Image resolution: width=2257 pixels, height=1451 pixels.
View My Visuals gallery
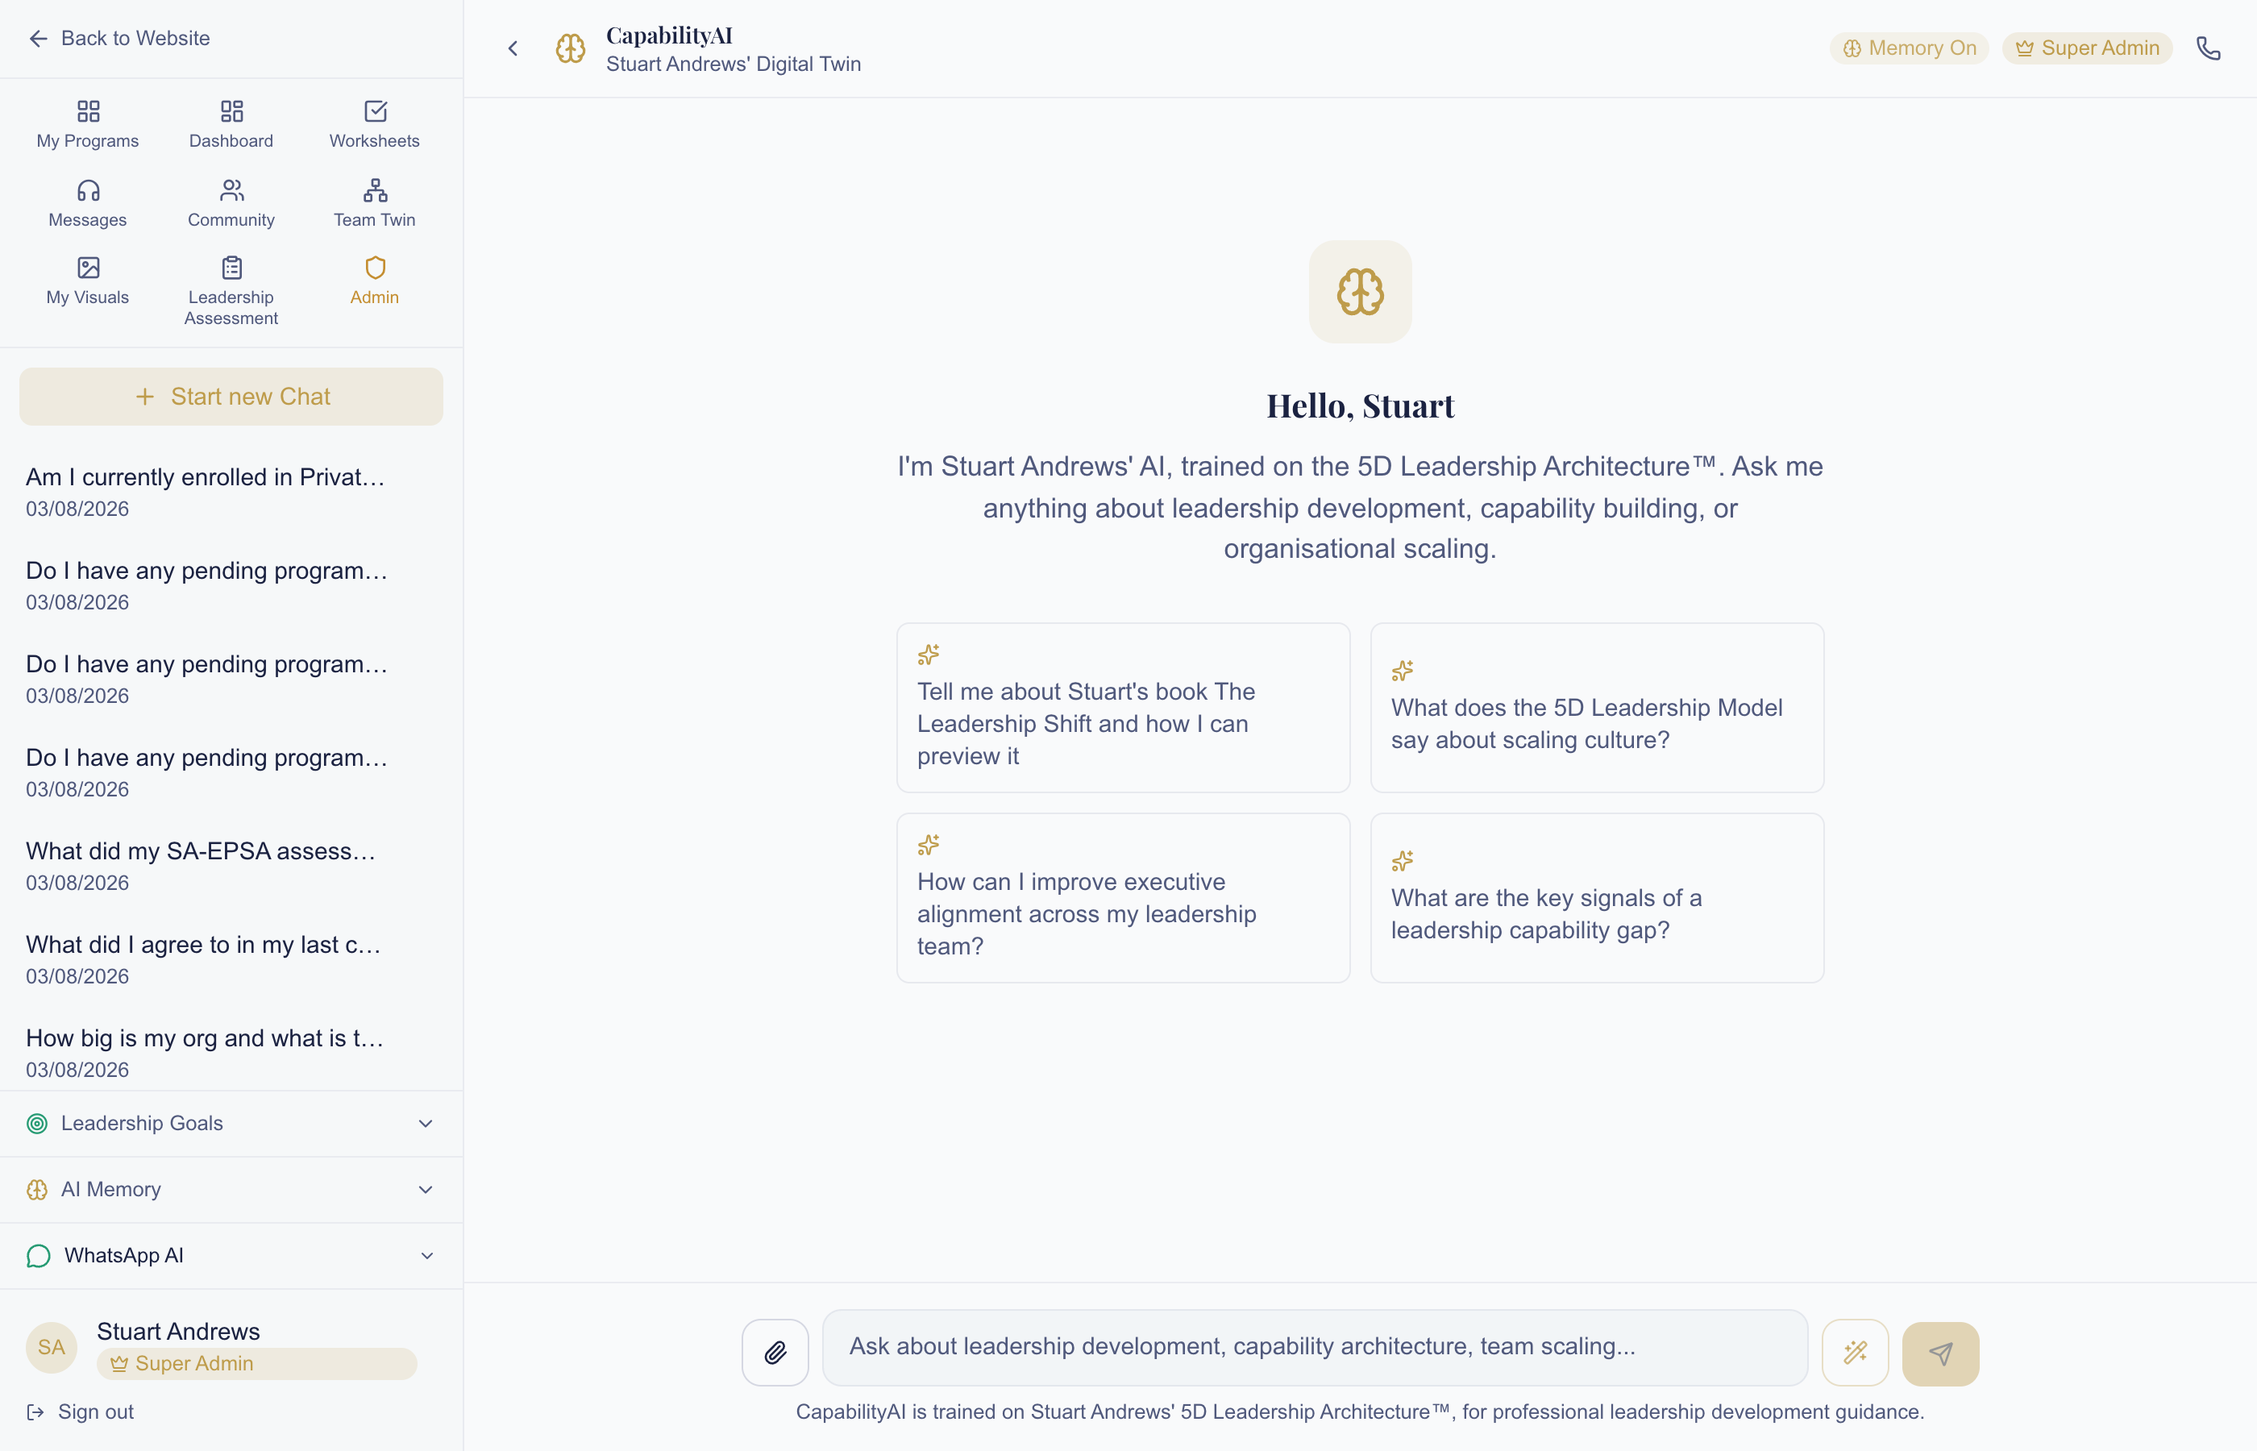click(x=88, y=281)
